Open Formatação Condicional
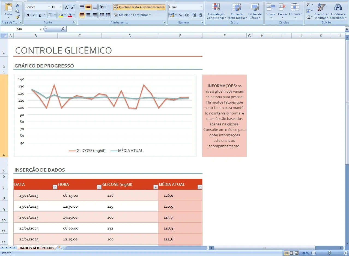This screenshot has width=349, height=256. tap(216, 11)
